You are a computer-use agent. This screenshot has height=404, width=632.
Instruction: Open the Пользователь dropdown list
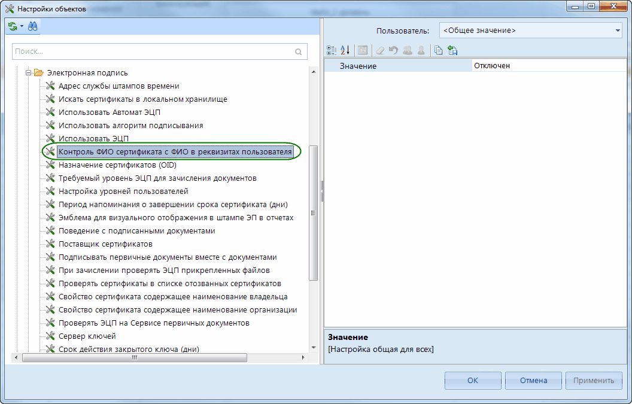point(618,31)
